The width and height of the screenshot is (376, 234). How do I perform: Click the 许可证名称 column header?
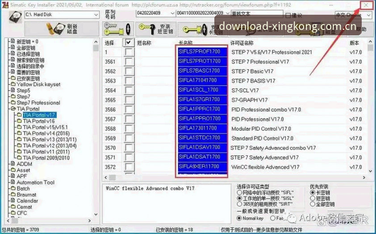point(242,43)
